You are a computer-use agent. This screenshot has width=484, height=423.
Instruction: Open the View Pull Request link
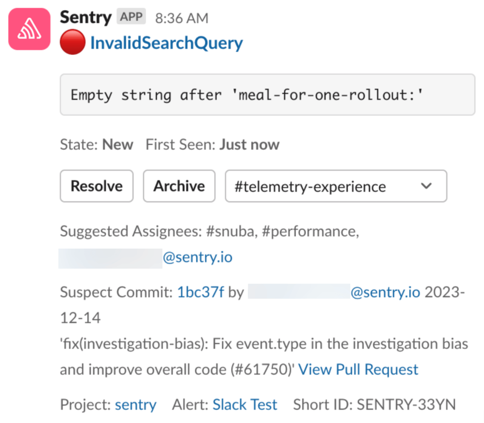[x=358, y=369]
